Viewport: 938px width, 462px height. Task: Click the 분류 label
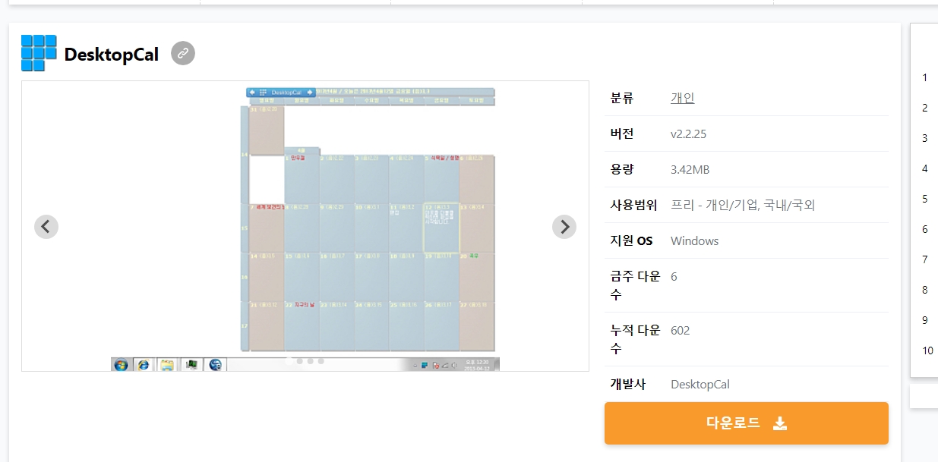pos(622,98)
